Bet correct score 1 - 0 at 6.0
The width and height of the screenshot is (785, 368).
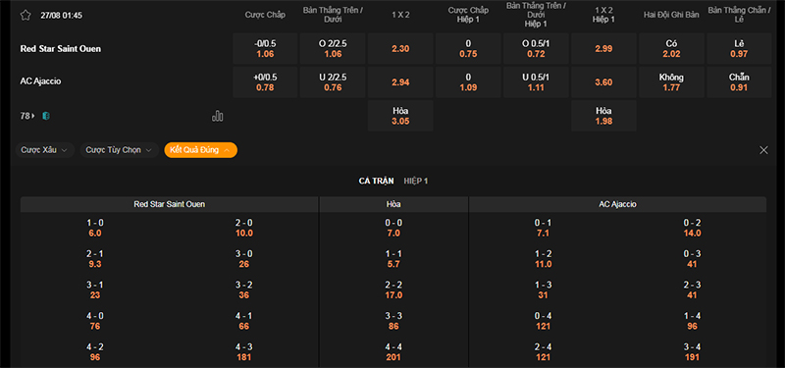coord(95,228)
